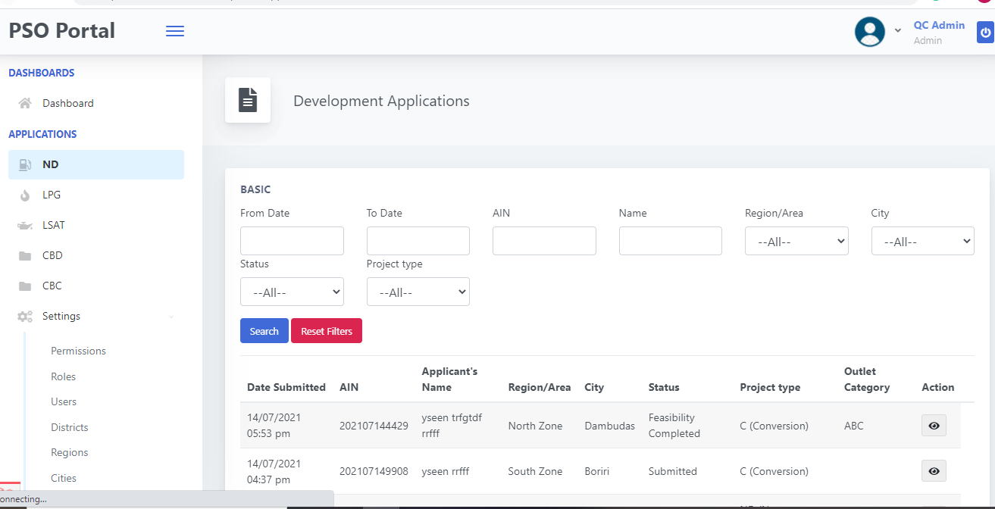This screenshot has width=995, height=509.
Task: Click the Project type column header
Action: (770, 387)
